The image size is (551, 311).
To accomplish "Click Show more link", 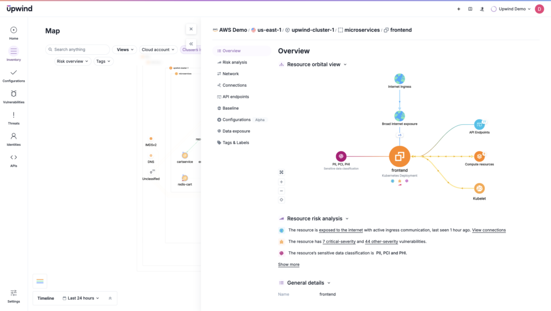I will click(289, 265).
